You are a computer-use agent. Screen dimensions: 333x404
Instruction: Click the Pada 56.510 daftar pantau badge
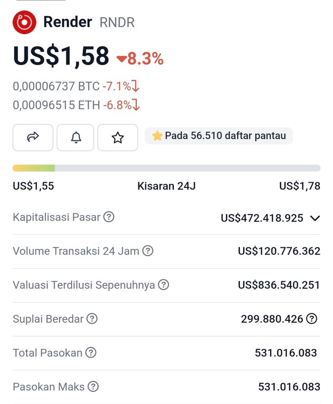[x=219, y=136]
